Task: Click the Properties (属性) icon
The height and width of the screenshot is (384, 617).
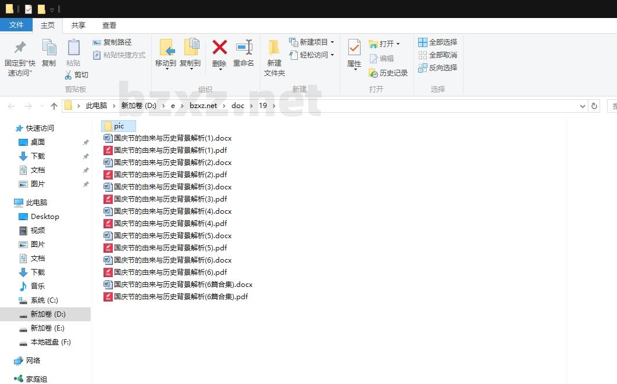Action: [x=354, y=48]
